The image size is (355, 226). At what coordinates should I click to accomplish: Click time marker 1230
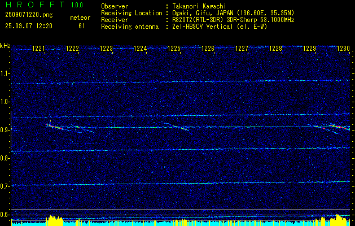click(x=343, y=49)
